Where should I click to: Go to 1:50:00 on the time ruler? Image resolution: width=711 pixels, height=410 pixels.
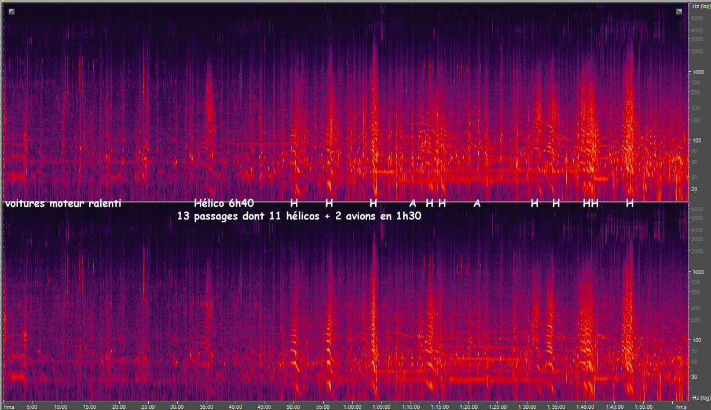point(643,406)
